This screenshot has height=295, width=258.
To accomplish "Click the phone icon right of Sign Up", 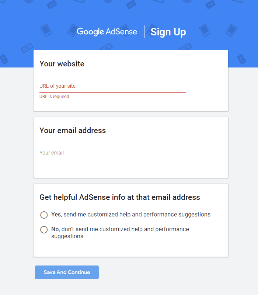I will (x=205, y=30).
